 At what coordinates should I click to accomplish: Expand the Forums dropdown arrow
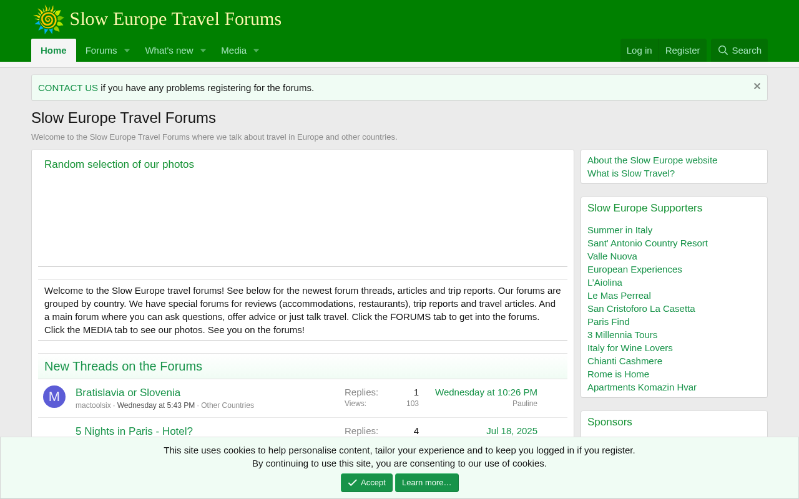click(x=127, y=51)
